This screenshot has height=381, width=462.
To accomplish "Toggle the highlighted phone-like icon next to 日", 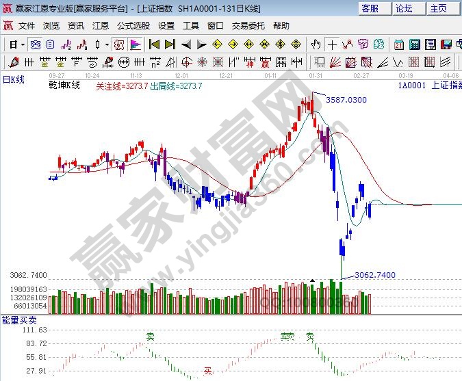I will [x=36, y=44].
